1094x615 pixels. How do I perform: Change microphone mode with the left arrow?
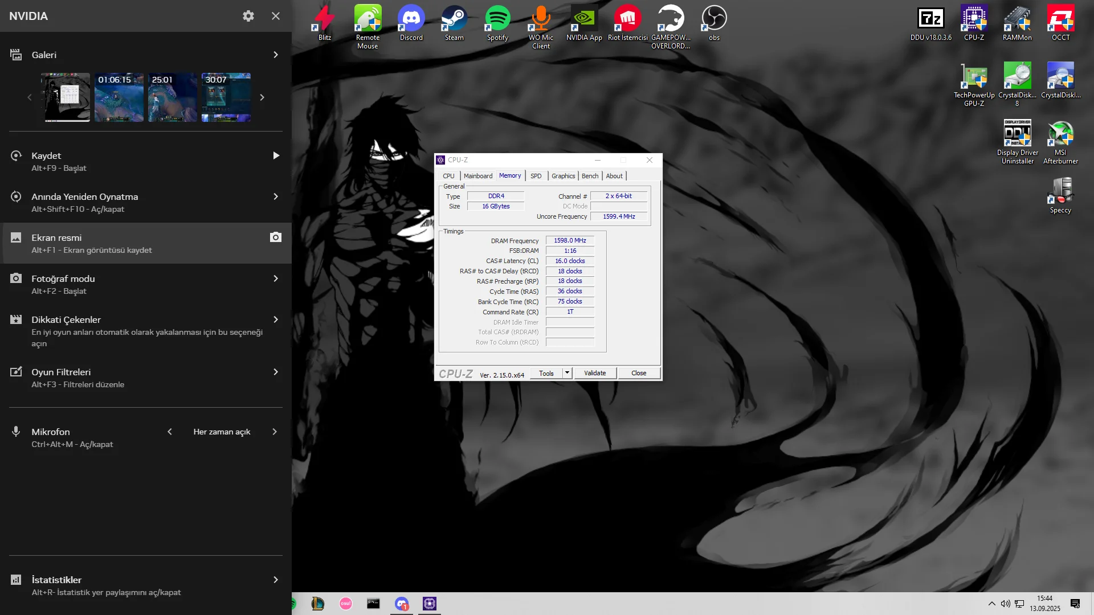pyautogui.click(x=170, y=432)
